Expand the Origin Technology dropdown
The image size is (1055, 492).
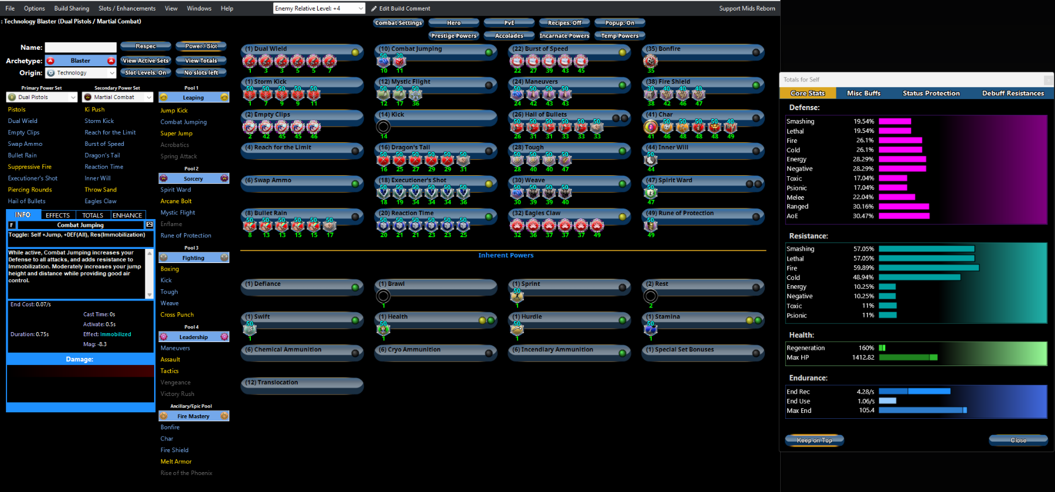[81, 73]
